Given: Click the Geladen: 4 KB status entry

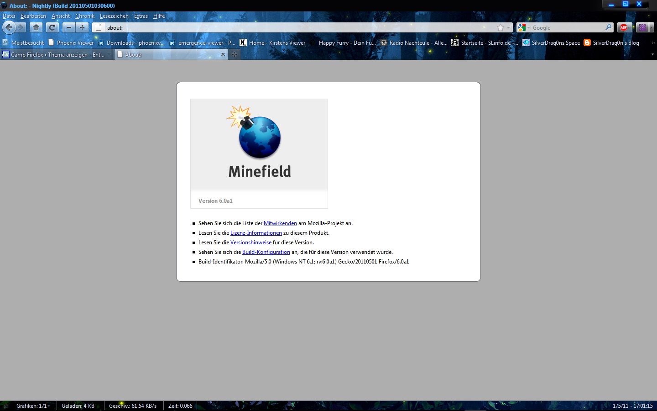Looking at the screenshot, I should point(78,406).
